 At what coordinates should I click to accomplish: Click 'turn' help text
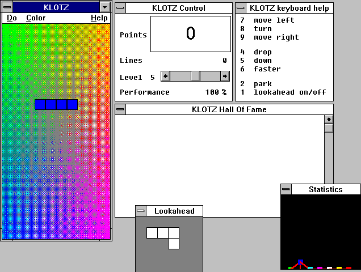263,29
